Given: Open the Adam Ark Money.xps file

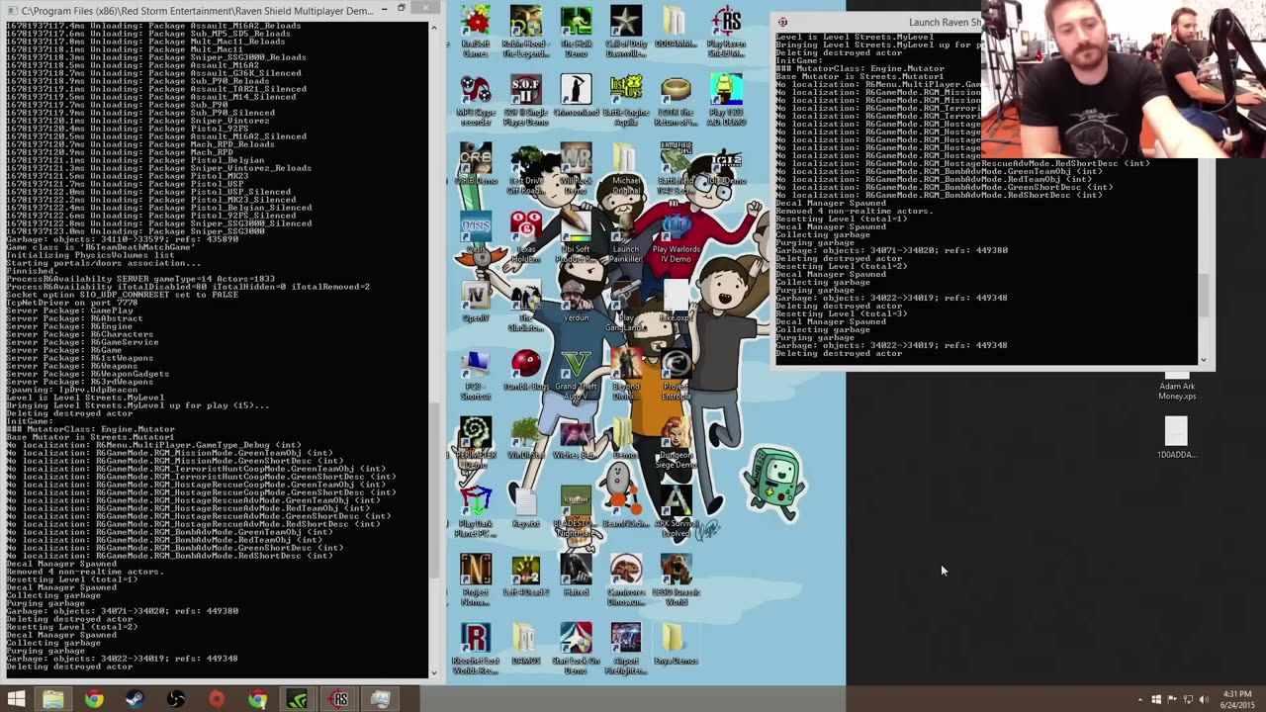Looking at the screenshot, I should coord(1176,384).
